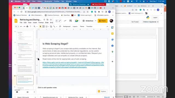Click Show All downloads
The width and height of the screenshot is (175, 98).
(x=107, y=97)
